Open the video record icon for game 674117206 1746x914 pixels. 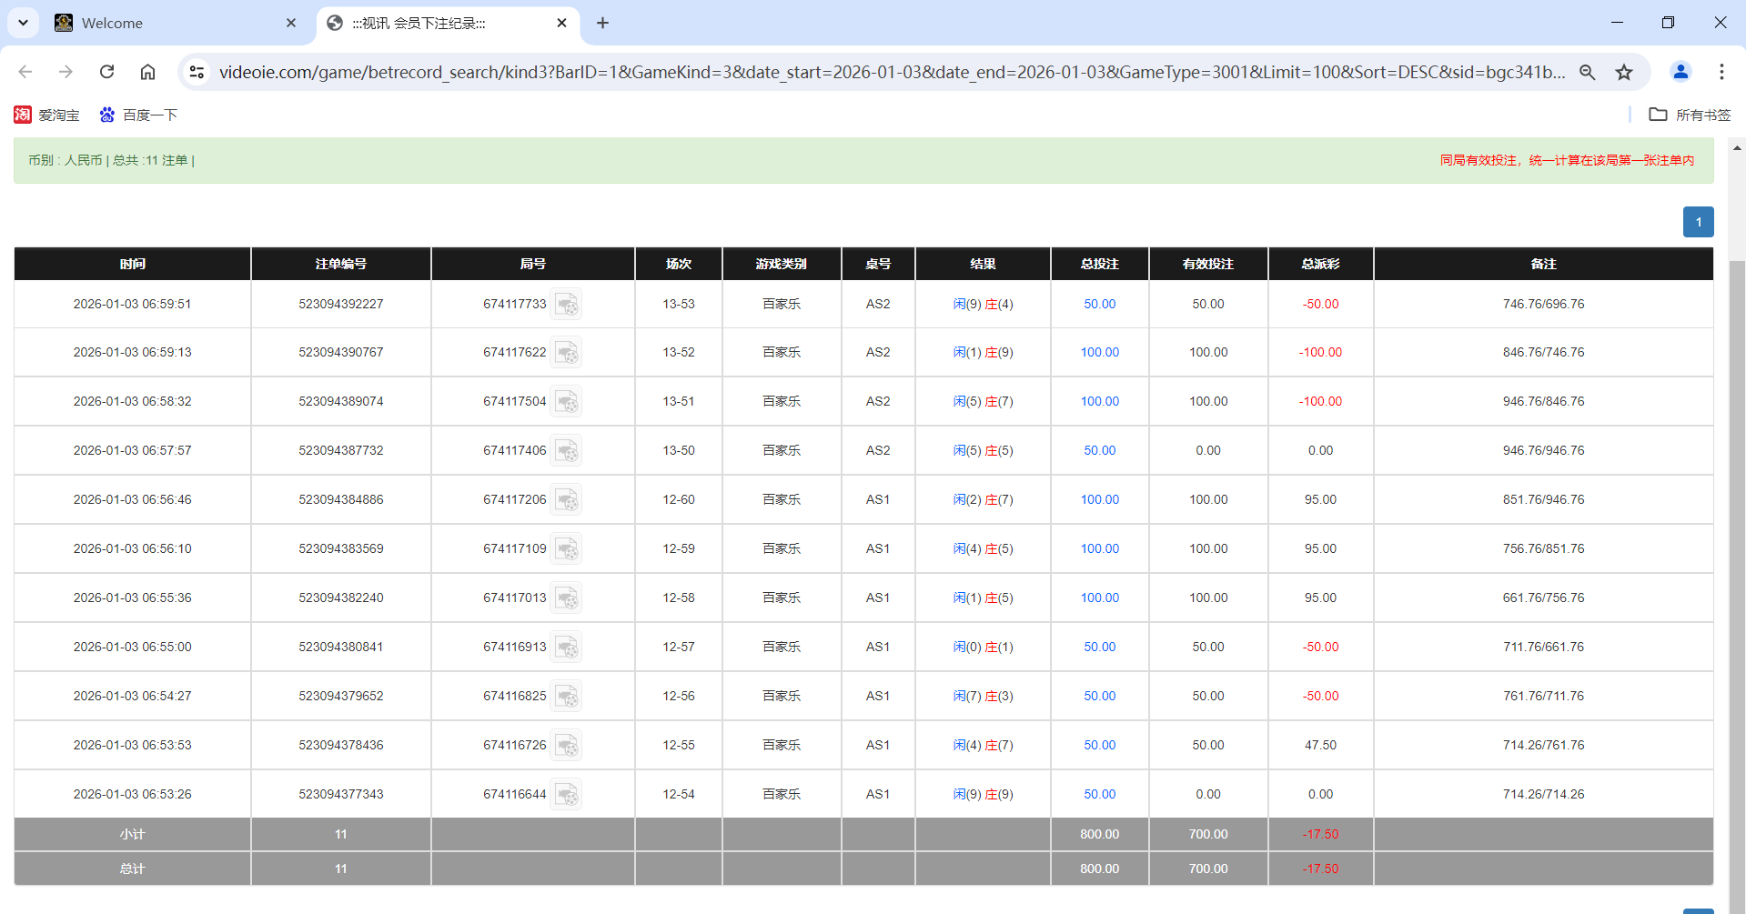567,499
